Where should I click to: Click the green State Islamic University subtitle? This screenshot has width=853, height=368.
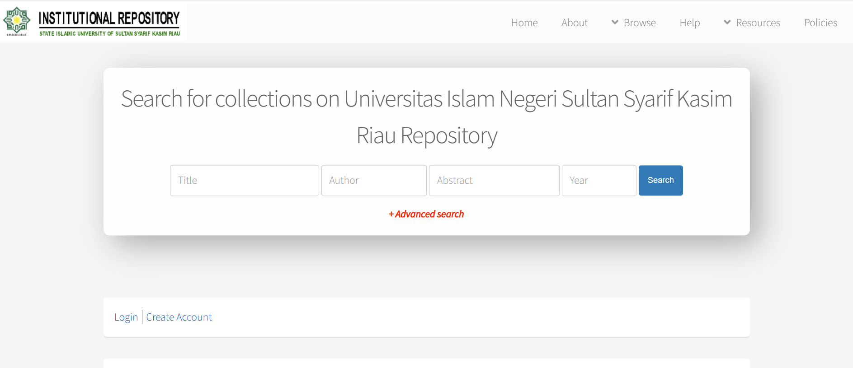[109, 34]
